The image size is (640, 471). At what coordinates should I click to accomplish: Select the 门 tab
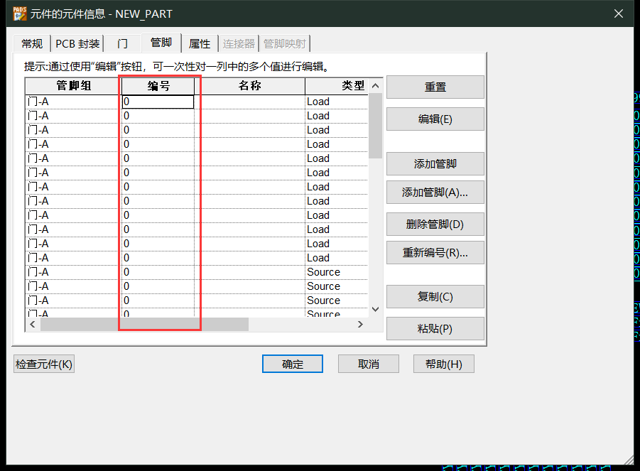[122, 43]
